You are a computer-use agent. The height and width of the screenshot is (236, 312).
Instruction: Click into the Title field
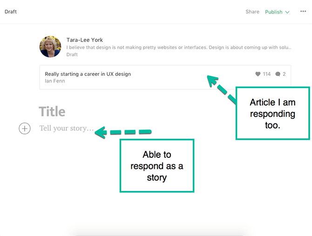[52, 112]
